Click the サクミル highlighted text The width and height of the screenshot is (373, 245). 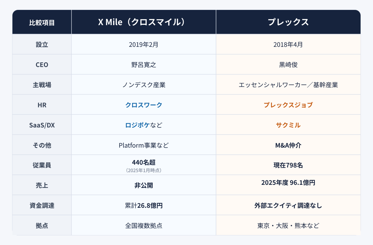coord(288,125)
